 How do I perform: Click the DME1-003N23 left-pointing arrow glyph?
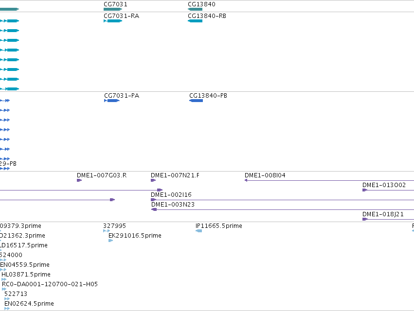(x=154, y=209)
